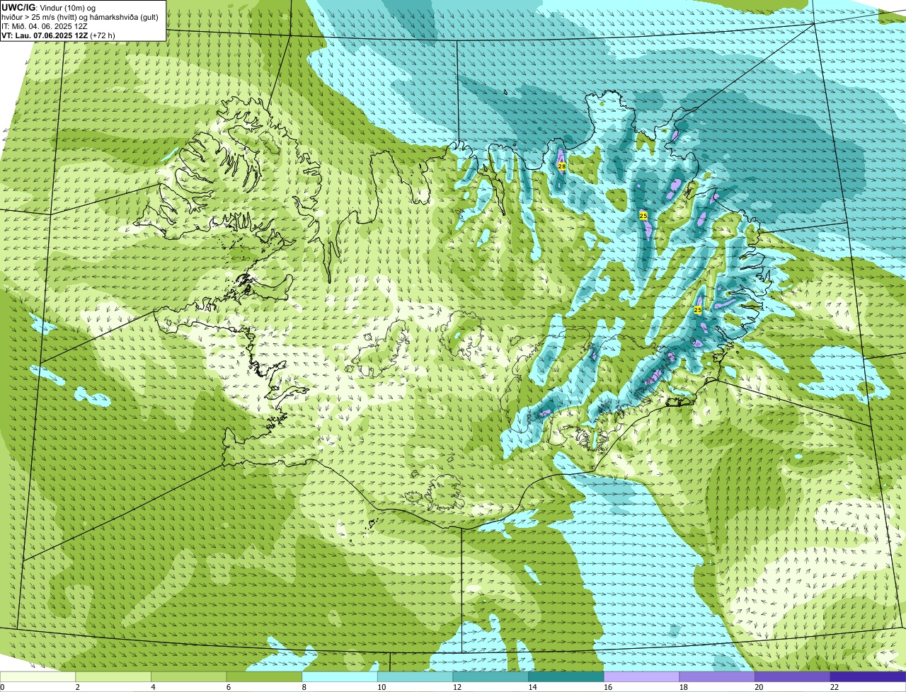Image resolution: width=906 pixels, height=692 pixels.
Task: Click the scale label 0
Action: 2,687
